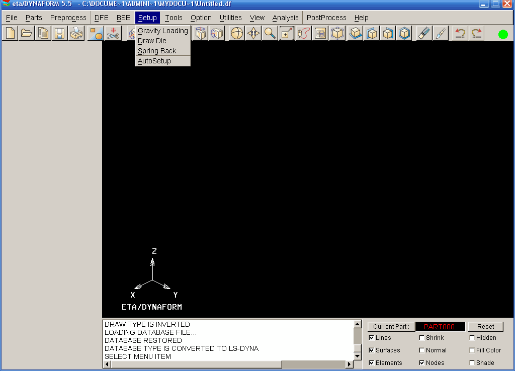Screen dimensions: 515x371
Task: Enable the Hidden checkbox
Action: (472, 338)
